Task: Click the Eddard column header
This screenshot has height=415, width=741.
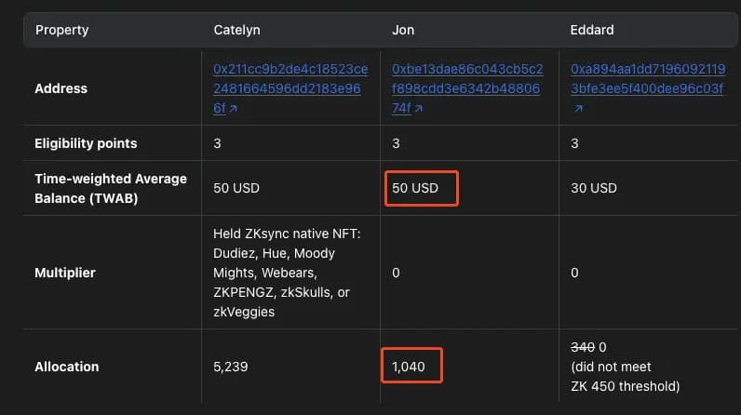Action: click(591, 30)
